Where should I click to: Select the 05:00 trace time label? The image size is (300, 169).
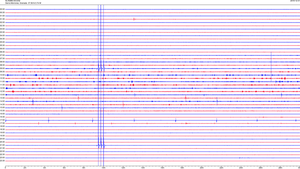pyautogui.click(x=2, y=42)
